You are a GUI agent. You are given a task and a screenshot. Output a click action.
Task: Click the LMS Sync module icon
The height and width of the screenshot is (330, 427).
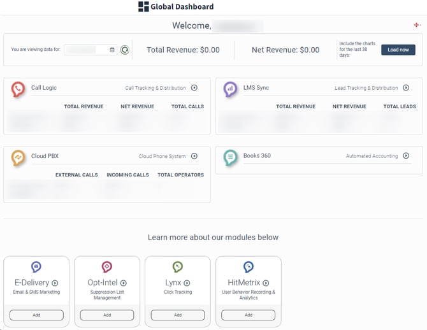(231, 89)
